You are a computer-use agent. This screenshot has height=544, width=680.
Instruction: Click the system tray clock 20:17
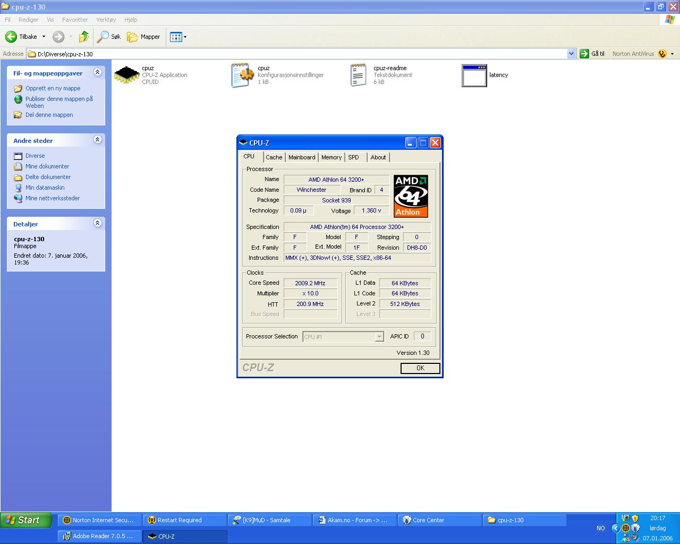point(658,518)
